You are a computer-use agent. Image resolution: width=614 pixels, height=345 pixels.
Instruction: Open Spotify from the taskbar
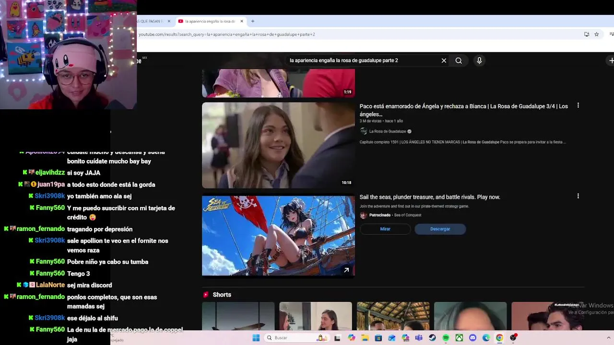tap(446, 338)
